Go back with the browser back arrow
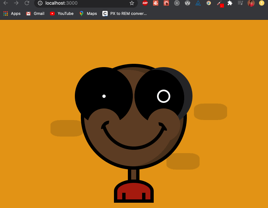The image size is (268, 208). click(6, 3)
